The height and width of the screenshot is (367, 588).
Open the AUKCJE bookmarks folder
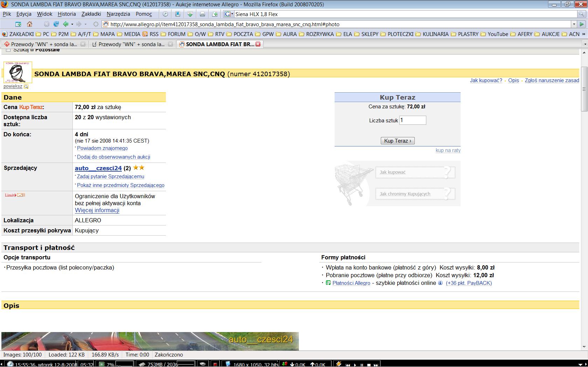547,34
